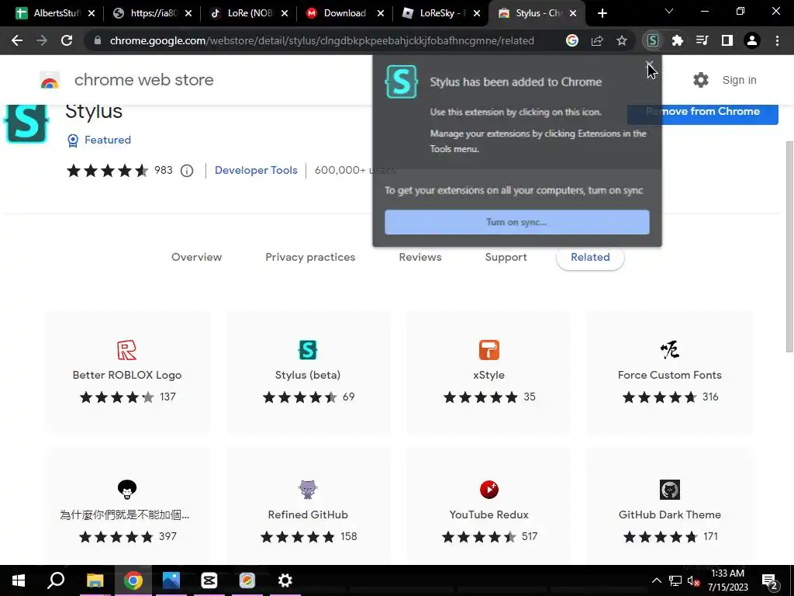
Task: Click the Sign in link
Action: (x=739, y=80)
